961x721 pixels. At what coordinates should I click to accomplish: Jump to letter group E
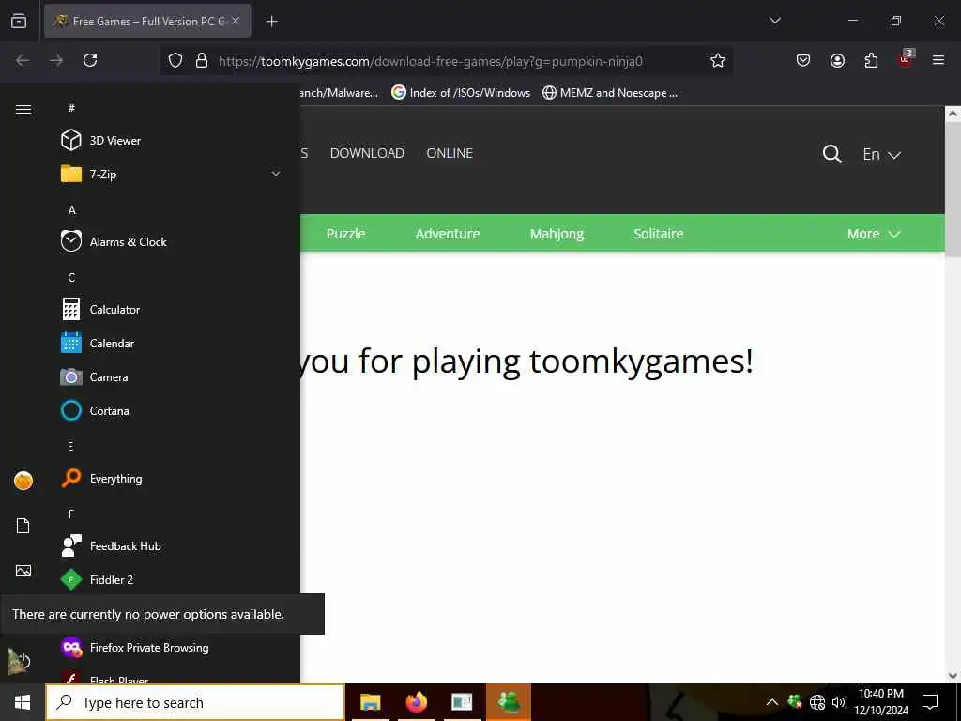click(x=70, y=446)
